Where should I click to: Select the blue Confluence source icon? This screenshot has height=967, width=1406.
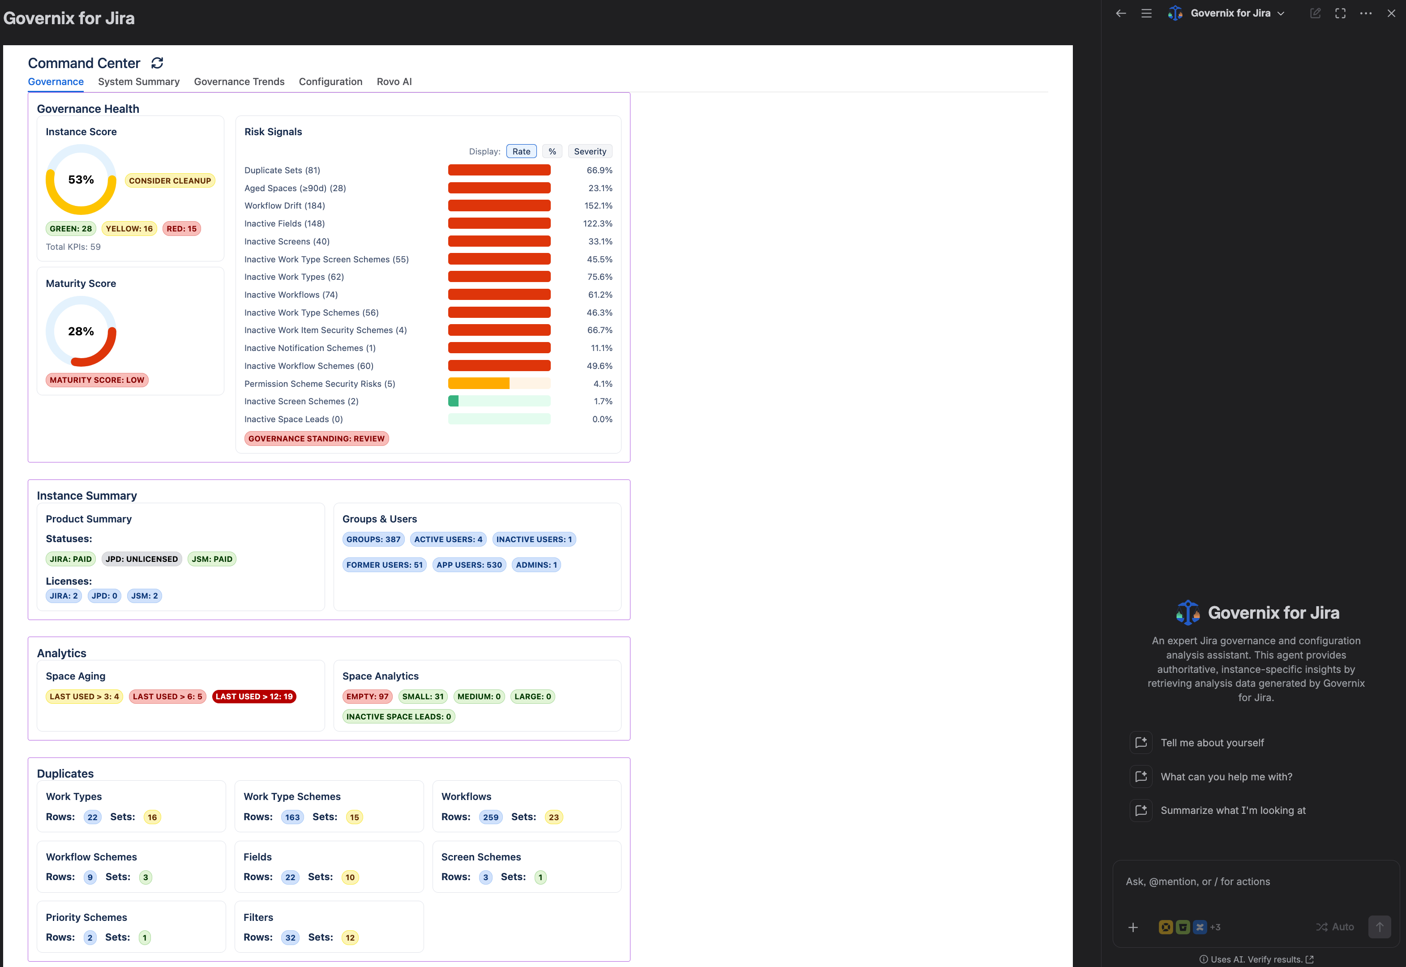1199,927
